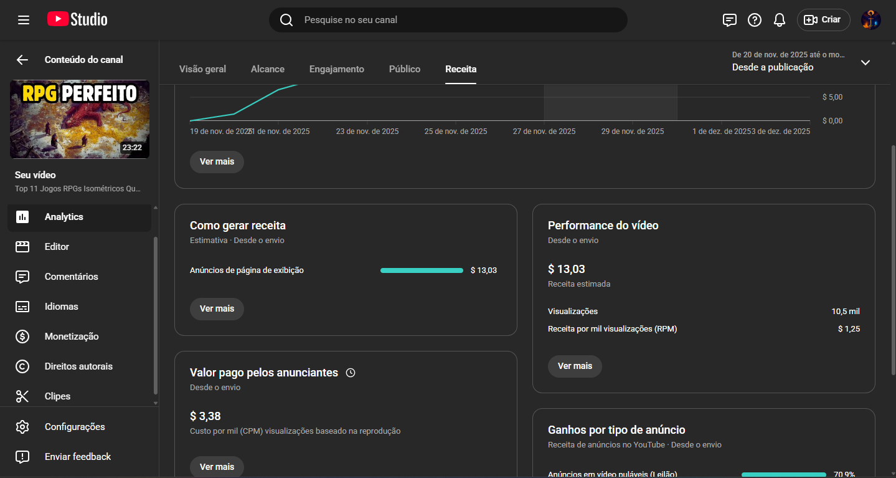Switch to the Engajamento tab
Image resolution: width=896 pixels, height=478 pixels.
(x=336, y=69)
